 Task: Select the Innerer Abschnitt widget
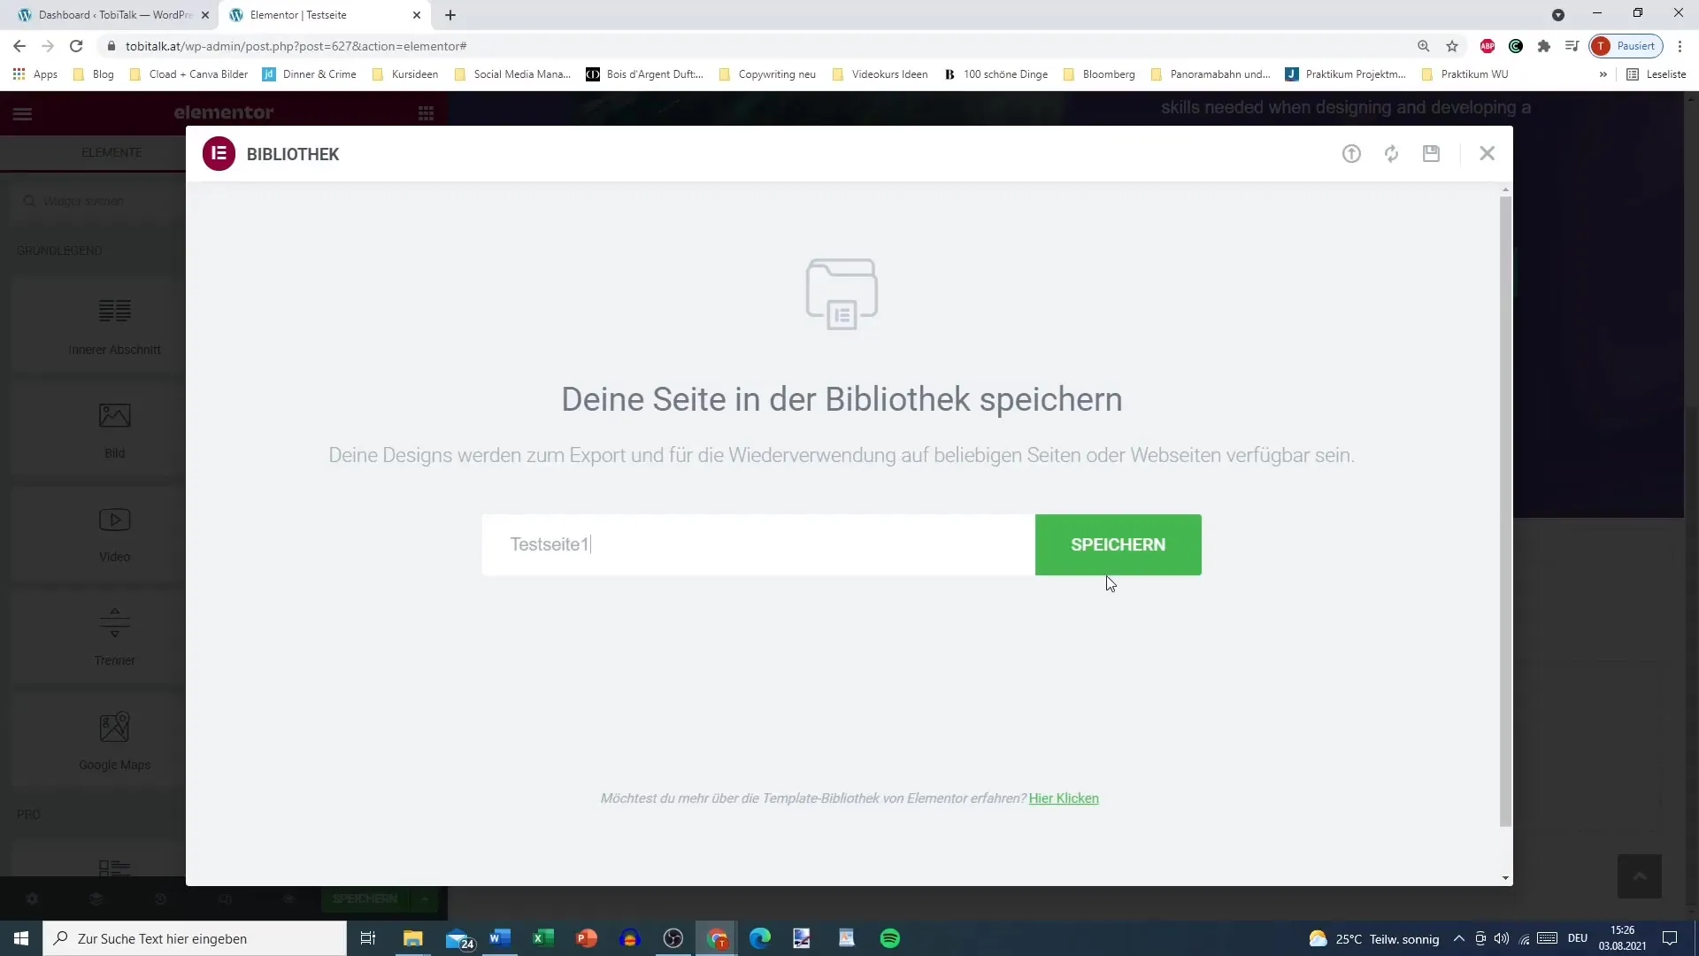tap(115, 326)
